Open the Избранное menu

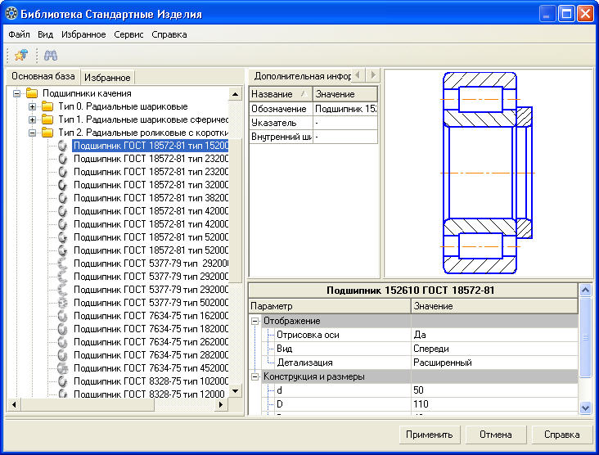pyautogui.click(x=83, y=34)
